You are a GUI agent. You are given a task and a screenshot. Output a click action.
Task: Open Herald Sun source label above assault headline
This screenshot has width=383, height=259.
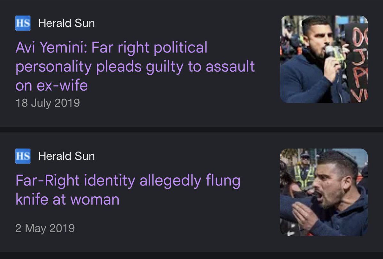click(x=66, y=23)
